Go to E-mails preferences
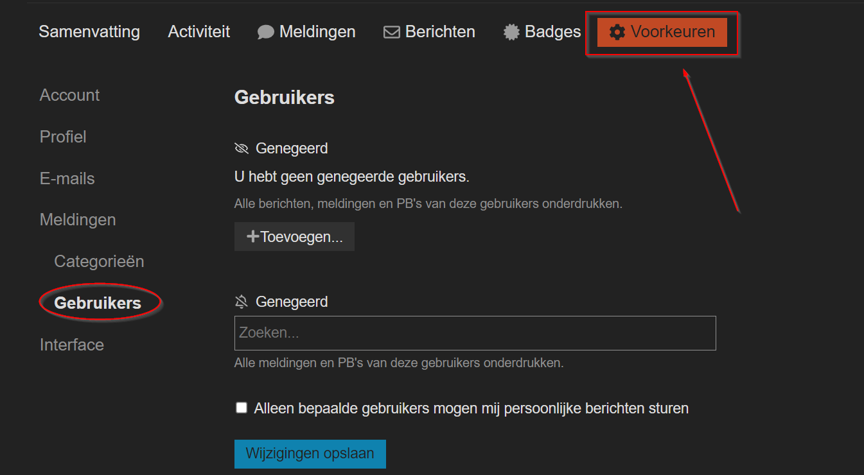 [67, 178]
